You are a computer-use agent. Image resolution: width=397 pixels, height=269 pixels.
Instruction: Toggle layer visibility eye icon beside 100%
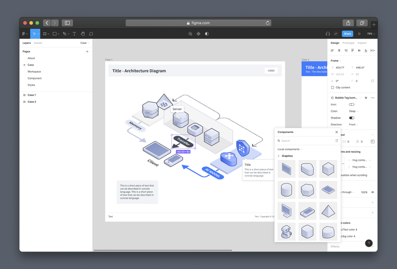pos(373,192)
